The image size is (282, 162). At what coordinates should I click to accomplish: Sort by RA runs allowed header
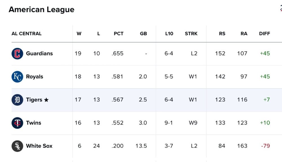tap(244, 34)
